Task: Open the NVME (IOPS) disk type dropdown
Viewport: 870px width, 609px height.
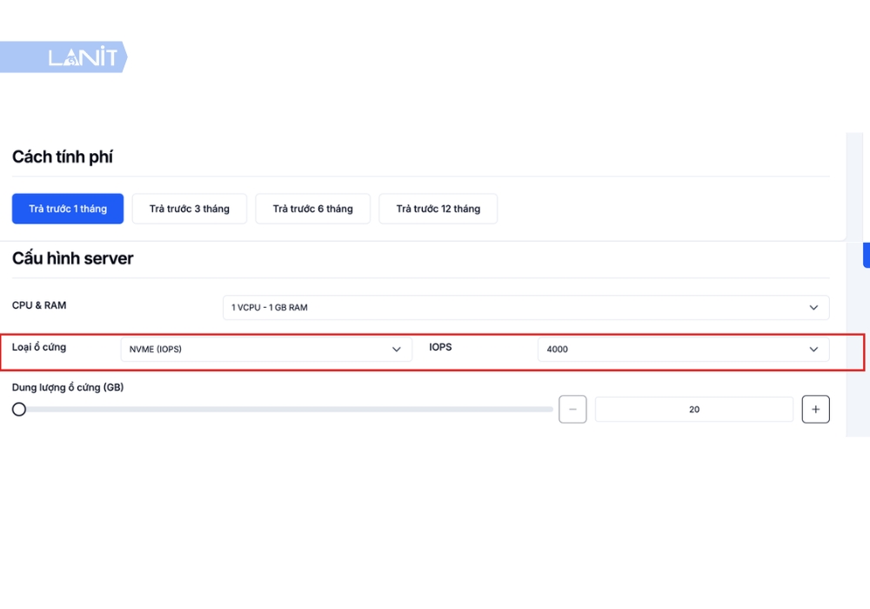Action: [266, 350]
